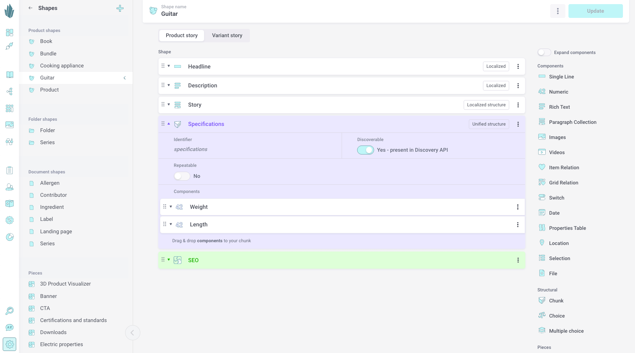The image size is (635, 353).
Task: Expand the Story component
Action: (x=169, y=105)
